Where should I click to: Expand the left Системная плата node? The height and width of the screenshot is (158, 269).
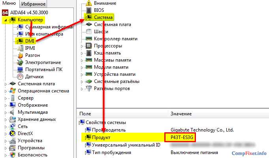point(6,84)
